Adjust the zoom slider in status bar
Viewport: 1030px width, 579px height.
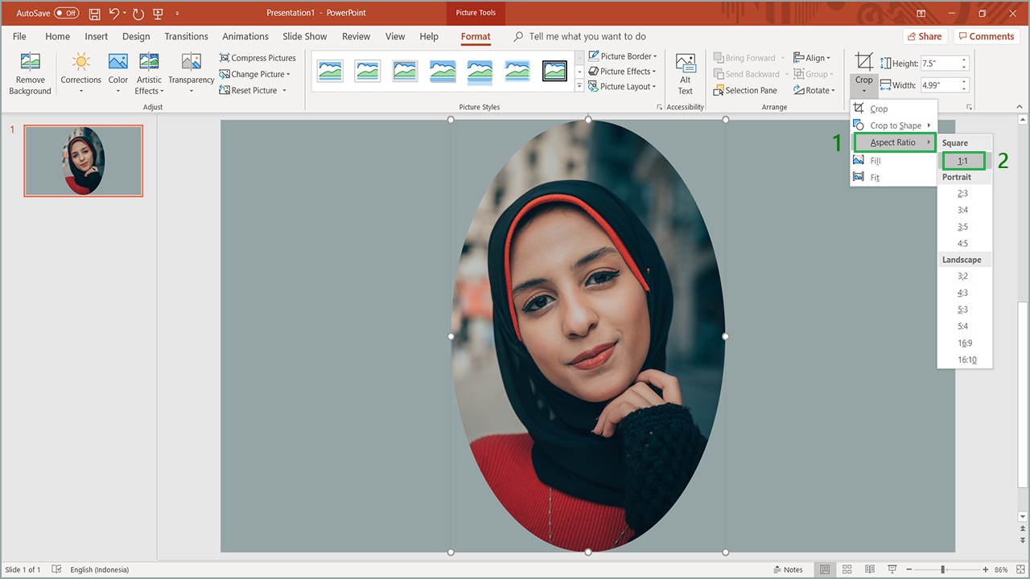click(942, 569)
